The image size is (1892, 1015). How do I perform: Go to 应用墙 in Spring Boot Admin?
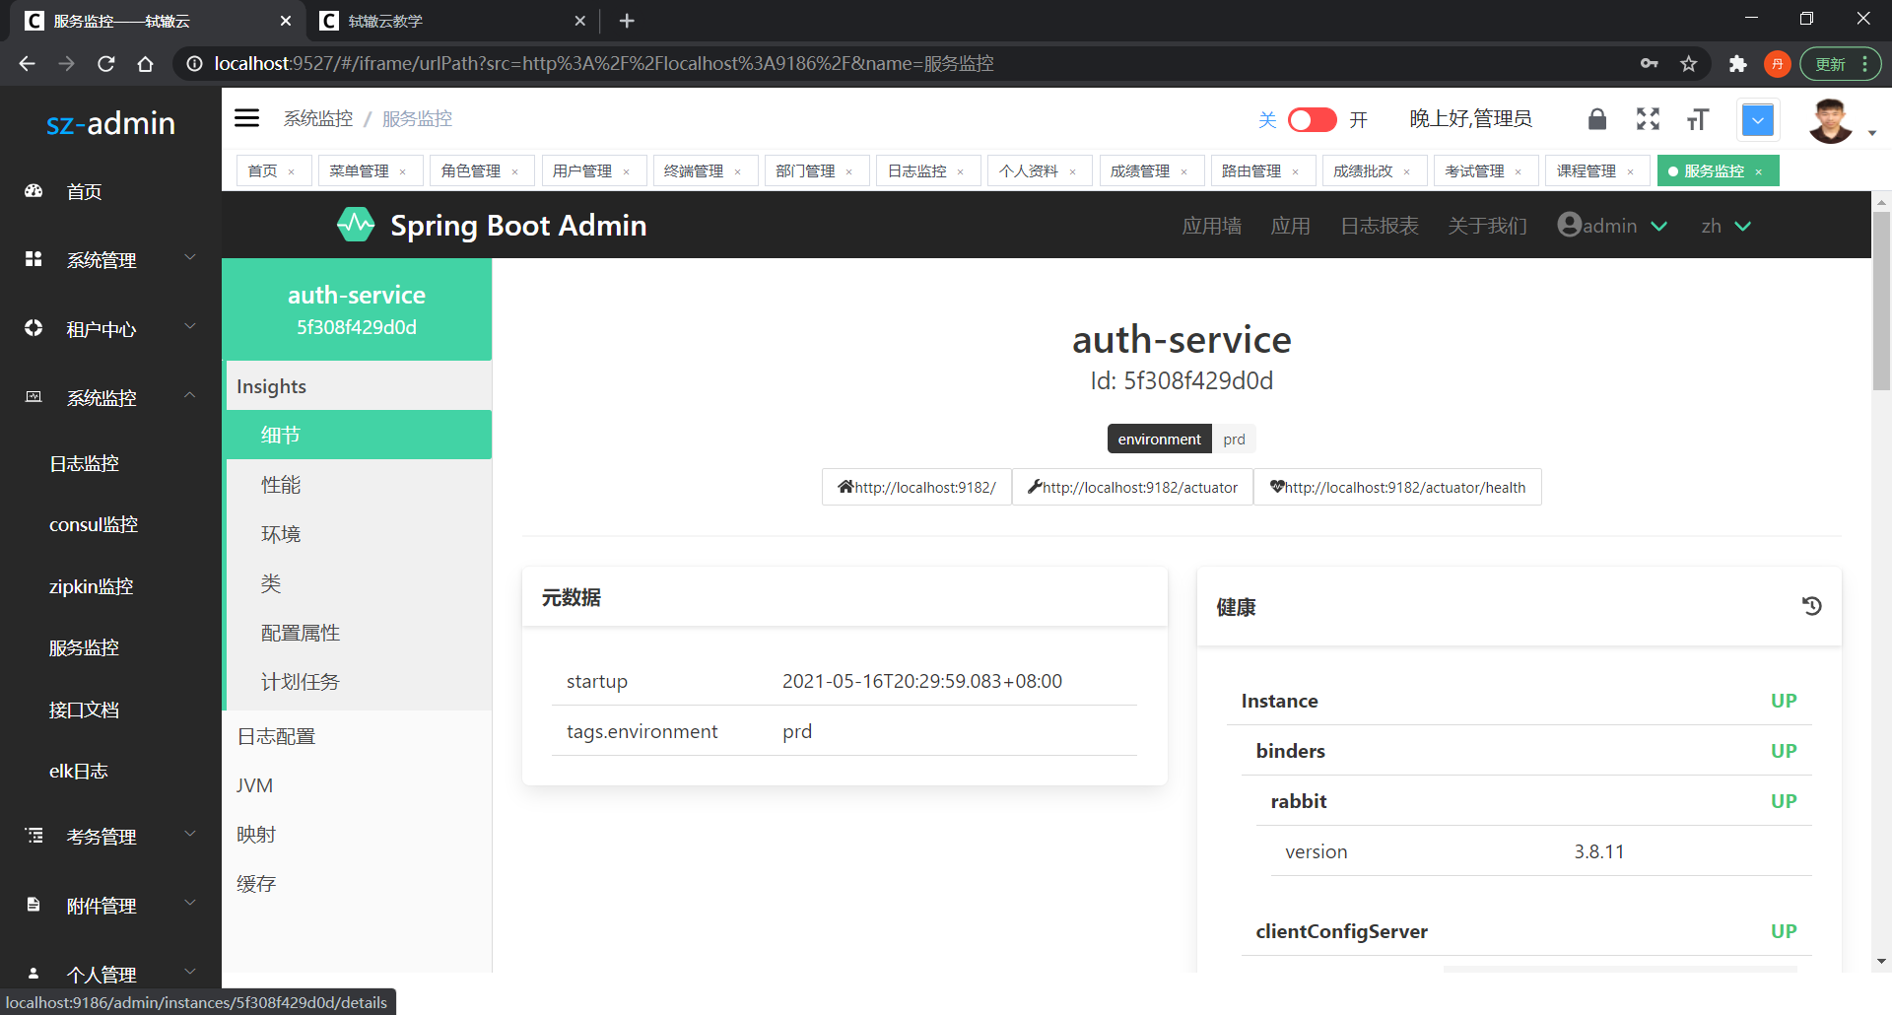point(1211,226)
